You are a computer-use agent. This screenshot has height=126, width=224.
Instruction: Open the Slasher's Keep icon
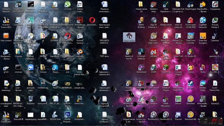pos(154,7)
